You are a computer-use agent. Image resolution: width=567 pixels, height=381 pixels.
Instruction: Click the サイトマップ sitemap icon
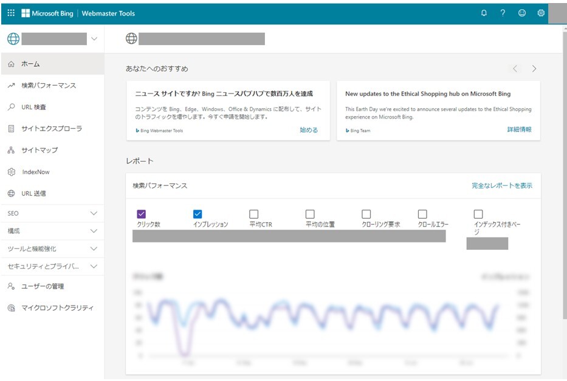(x=11, y=150)
